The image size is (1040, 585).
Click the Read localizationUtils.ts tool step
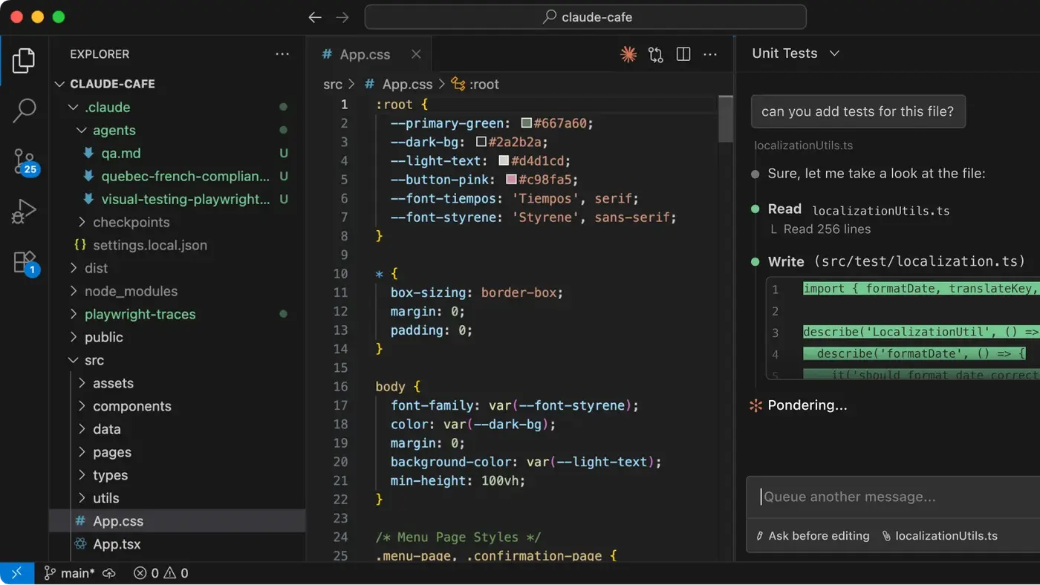coord(851,210)
